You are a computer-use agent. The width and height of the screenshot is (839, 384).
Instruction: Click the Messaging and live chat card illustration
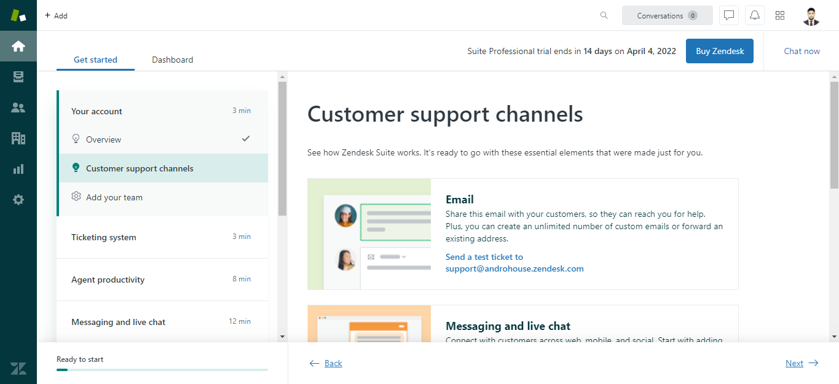369,324
